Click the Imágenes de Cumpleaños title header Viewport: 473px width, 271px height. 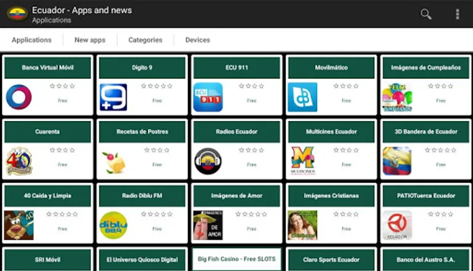tap(426, 68)
